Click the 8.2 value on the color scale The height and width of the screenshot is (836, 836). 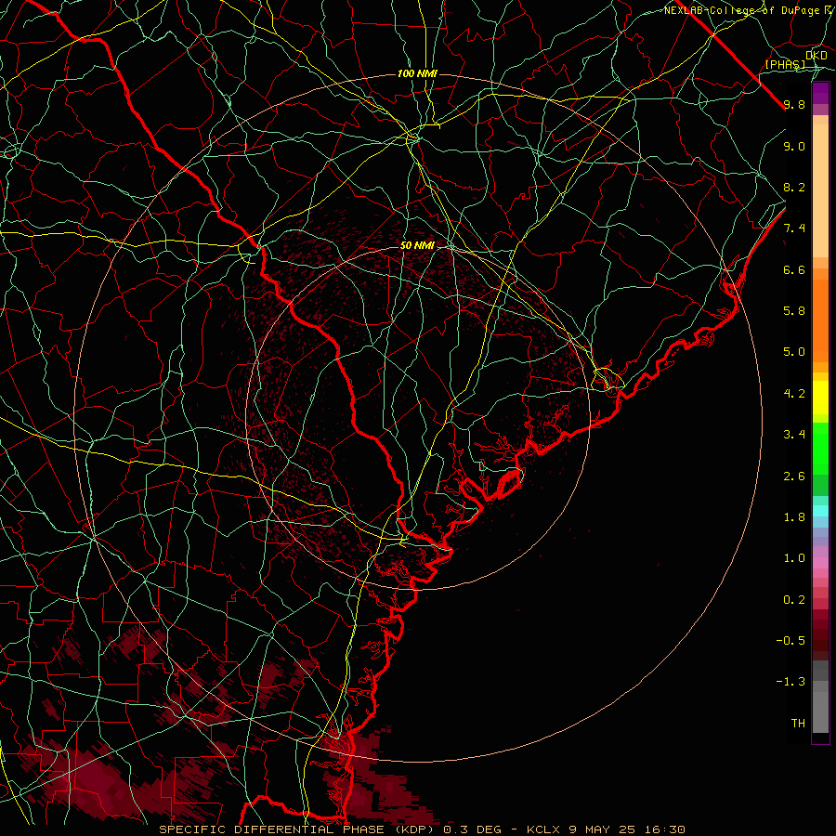(x=794, y=187)
